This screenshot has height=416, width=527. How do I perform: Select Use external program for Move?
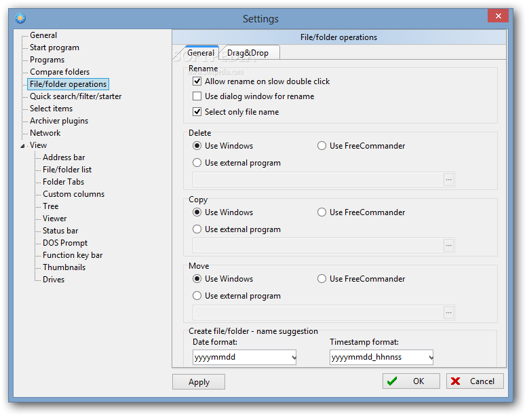(197, 296)
